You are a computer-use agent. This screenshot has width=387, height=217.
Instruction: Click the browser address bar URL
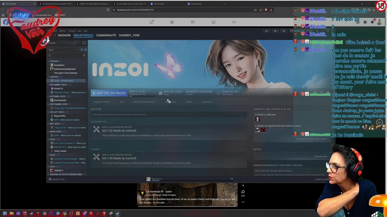135,10
